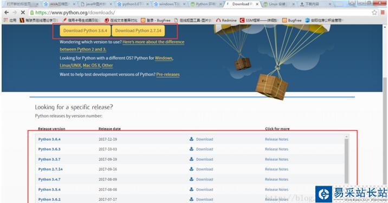Open the Pre-releases link

[168, 74]
